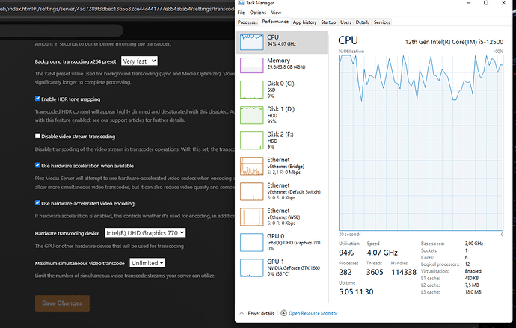Open Maximum simultaneous video transcode dropdown
This screenshot has height=328, width=516.
147,262
